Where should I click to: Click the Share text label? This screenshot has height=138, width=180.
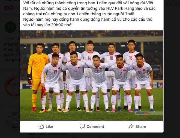point(141,127)
